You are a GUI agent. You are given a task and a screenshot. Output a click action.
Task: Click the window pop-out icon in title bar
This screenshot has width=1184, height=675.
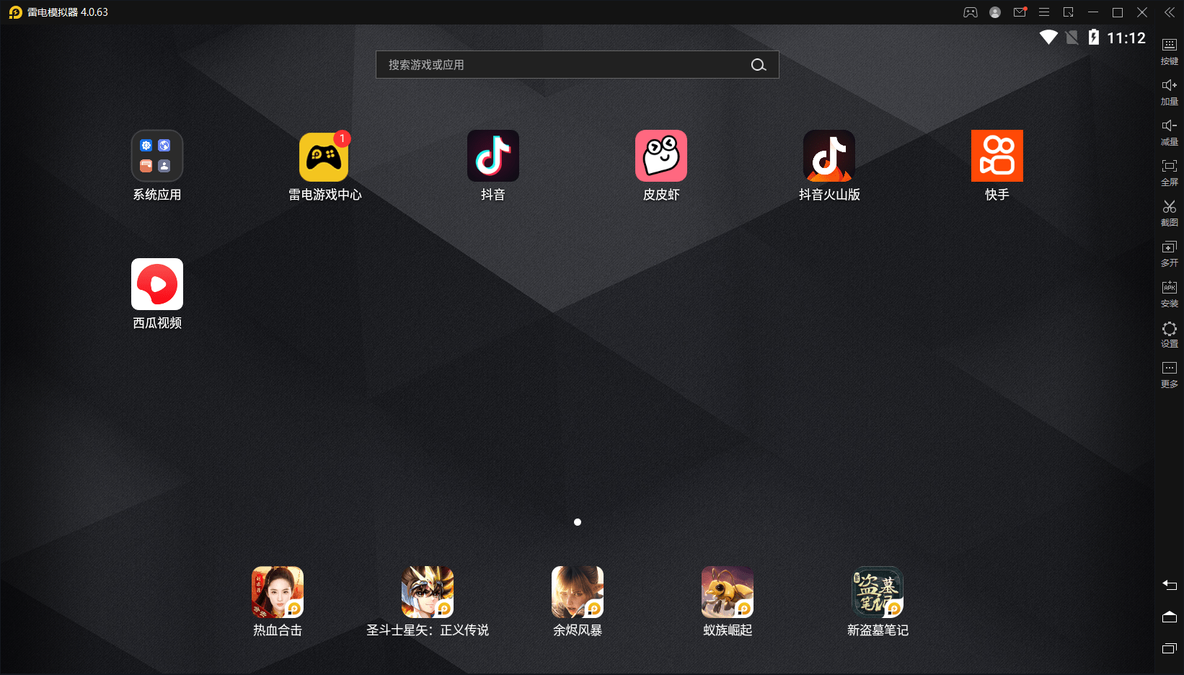click(1069, 12)
